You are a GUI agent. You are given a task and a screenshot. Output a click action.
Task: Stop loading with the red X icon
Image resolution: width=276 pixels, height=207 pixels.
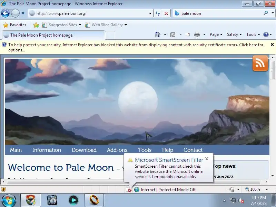point(166,13)
